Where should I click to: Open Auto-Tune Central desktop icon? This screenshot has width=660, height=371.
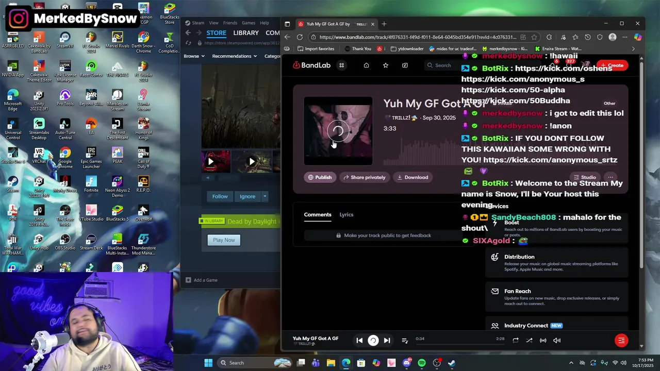coord(65,129)
